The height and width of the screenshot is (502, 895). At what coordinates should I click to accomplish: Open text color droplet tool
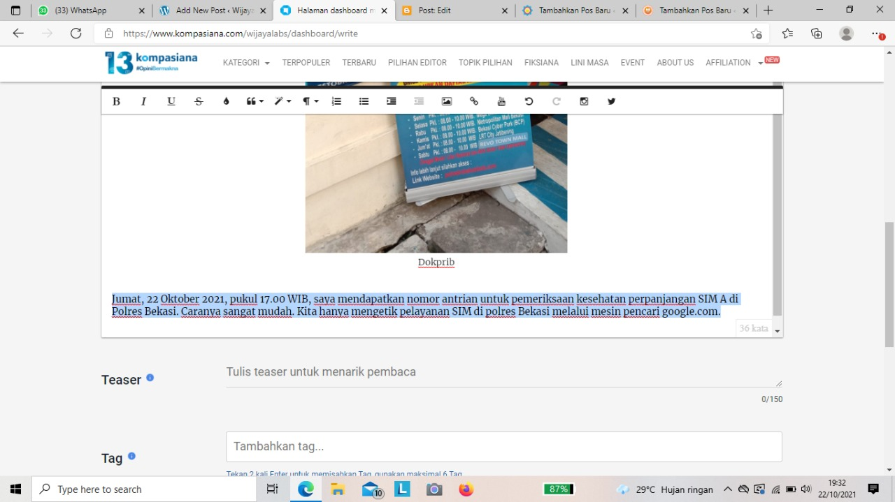[x=226, y=101]
